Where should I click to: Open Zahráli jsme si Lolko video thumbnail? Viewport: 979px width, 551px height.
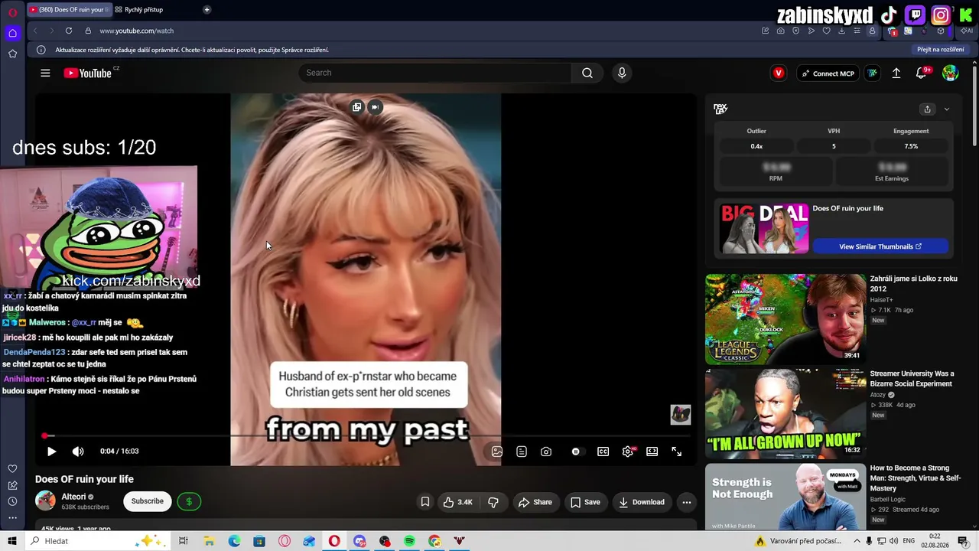pos(785,319)
